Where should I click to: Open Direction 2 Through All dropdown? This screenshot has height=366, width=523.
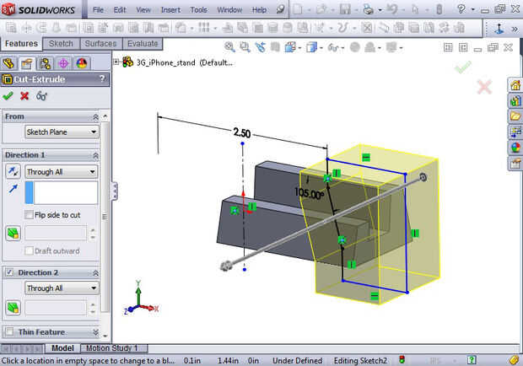(62, 288)
